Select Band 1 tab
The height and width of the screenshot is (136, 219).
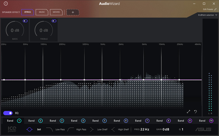point(13,120)
